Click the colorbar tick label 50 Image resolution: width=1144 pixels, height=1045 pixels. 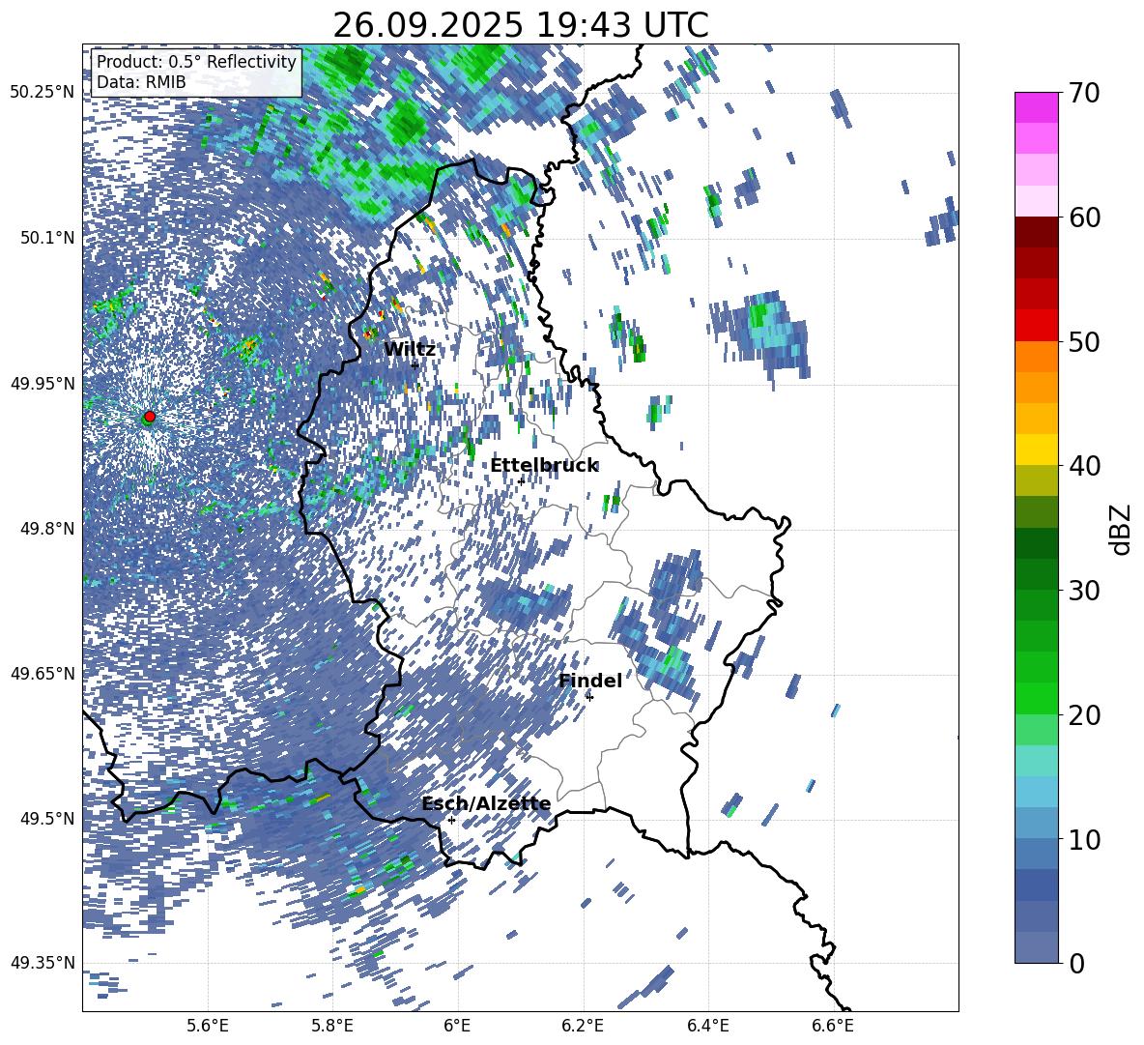pos(1085,341)
